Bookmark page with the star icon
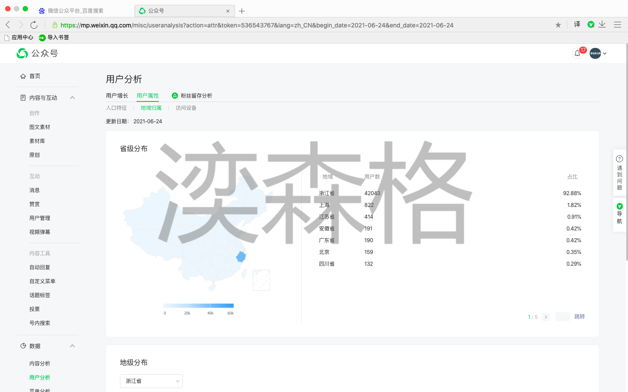The width and height of the screenshot is (628, 392). 558,25
